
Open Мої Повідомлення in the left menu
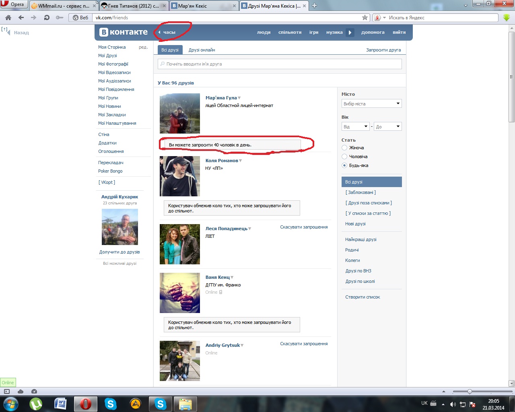[x=116, y=89]
